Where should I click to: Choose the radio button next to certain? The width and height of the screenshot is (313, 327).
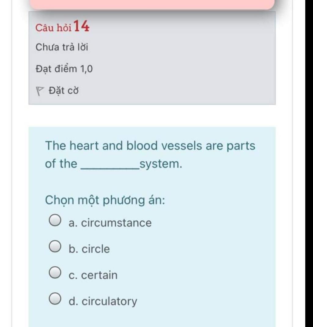pyautogui.click(x=55, y=272)
